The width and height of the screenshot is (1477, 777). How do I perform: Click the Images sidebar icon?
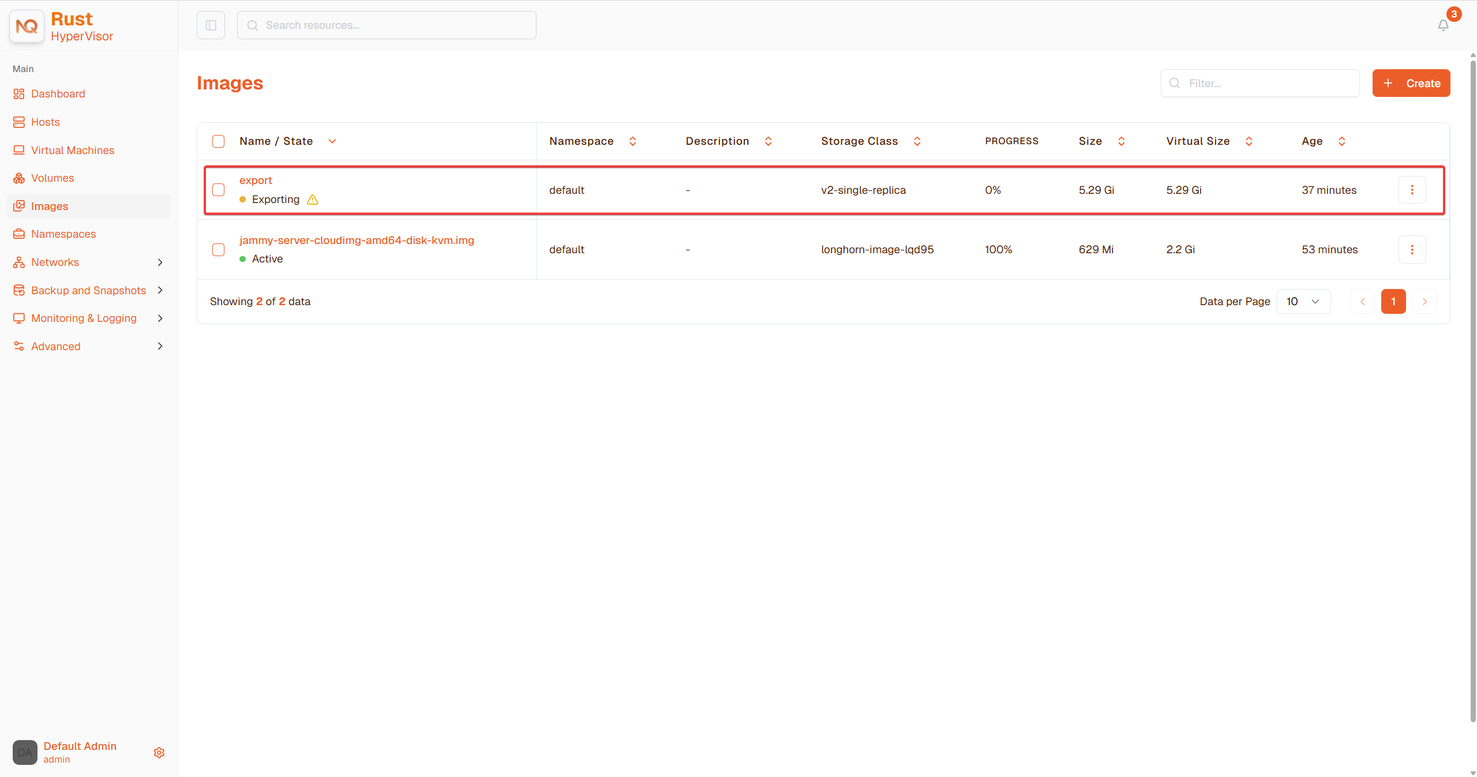pos(19,206)
